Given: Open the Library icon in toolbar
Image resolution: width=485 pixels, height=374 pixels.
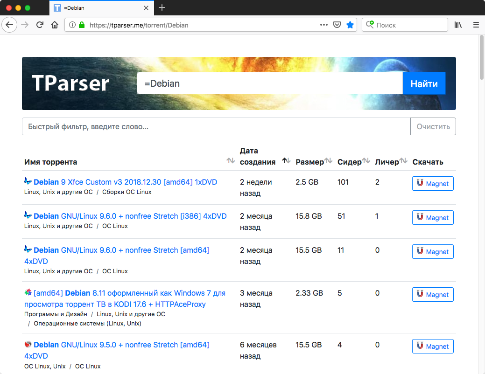Looking at the screenshot, I should 458,25.
